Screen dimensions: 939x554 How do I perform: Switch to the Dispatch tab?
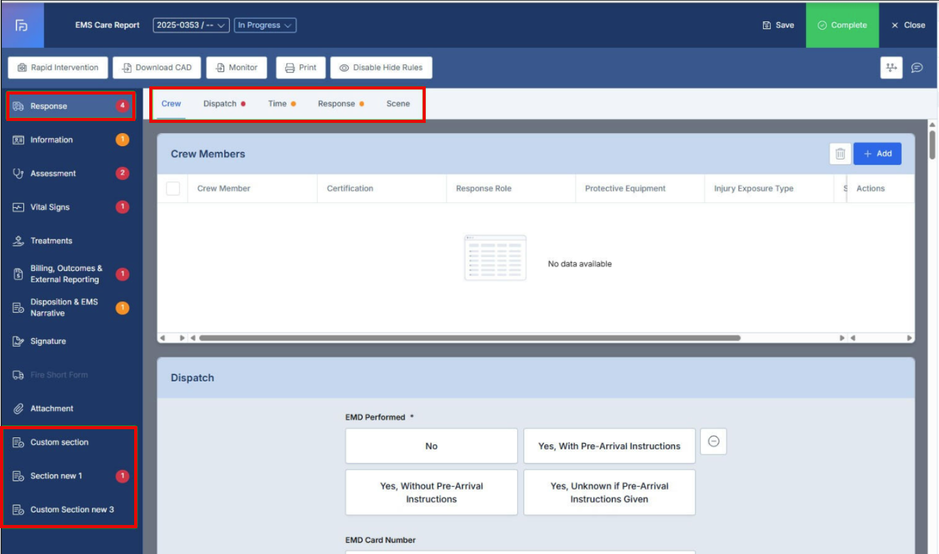coord(220,104)
